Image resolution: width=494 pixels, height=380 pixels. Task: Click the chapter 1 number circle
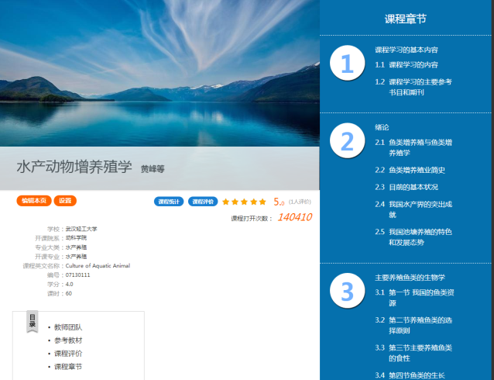point(347,64)
